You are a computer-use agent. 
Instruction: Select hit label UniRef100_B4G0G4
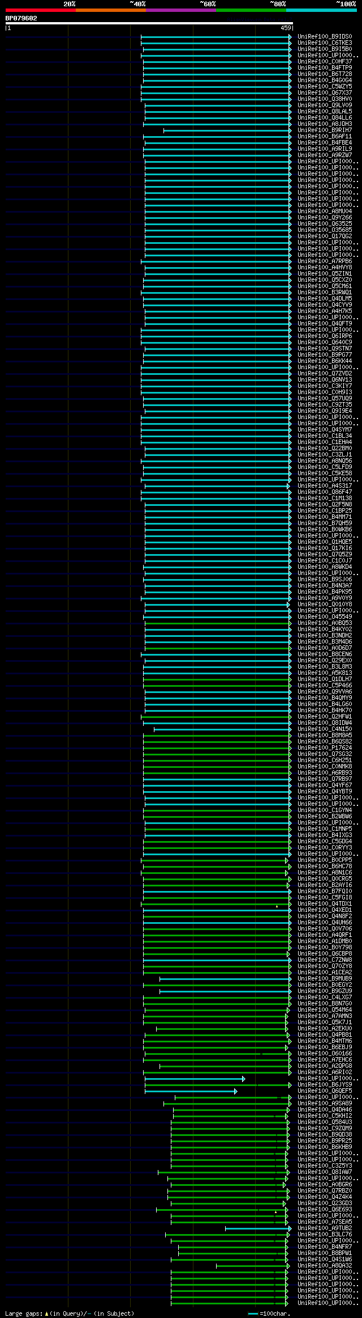coord(325,81)
